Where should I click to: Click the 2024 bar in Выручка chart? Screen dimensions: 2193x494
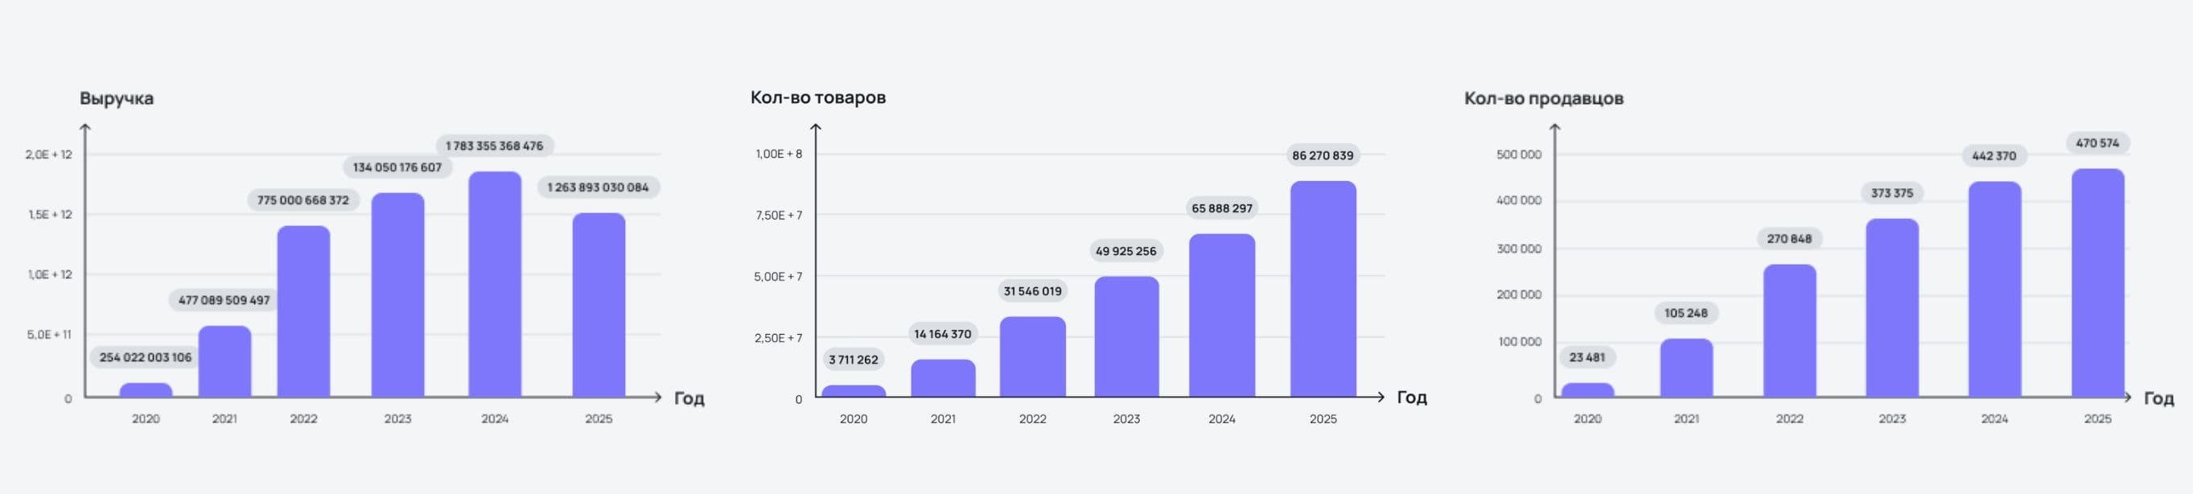495,284
